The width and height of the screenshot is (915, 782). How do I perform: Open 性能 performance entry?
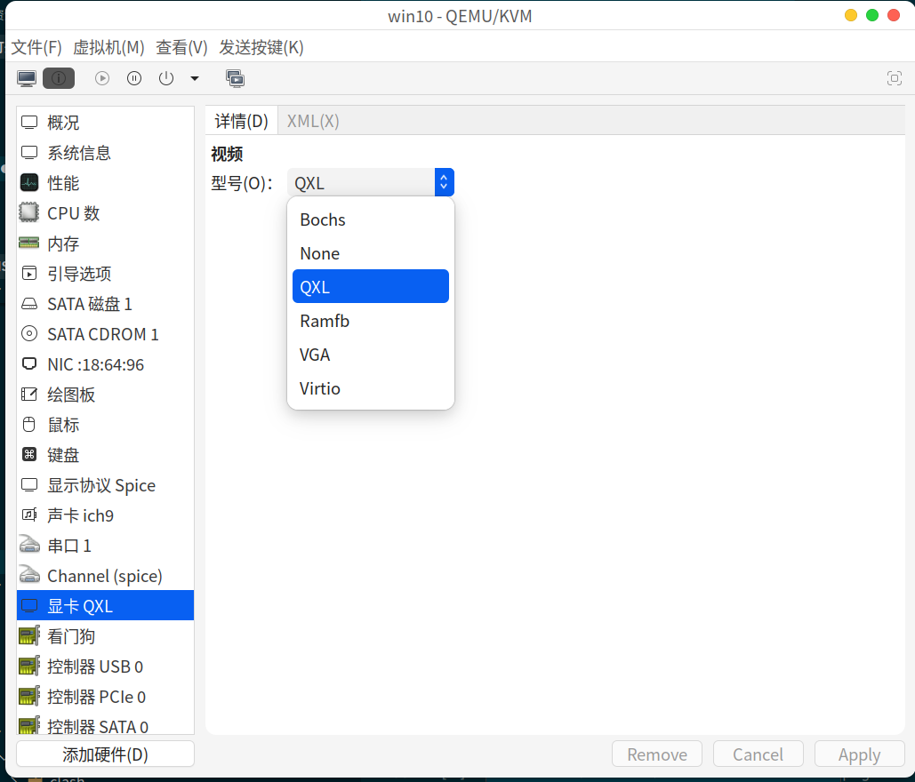(105, 183)
